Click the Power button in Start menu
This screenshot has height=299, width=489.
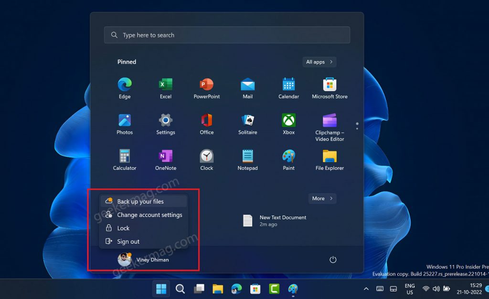coord(333,259)
